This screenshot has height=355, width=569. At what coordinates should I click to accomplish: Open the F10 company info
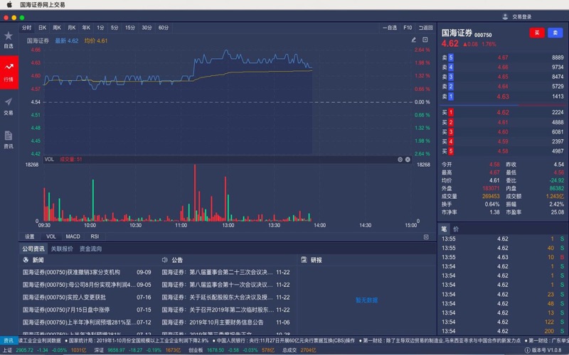(x=408, y=28)
